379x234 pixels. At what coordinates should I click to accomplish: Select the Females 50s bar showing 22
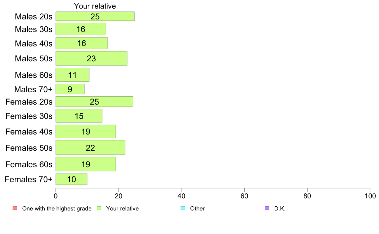[90, 148]
